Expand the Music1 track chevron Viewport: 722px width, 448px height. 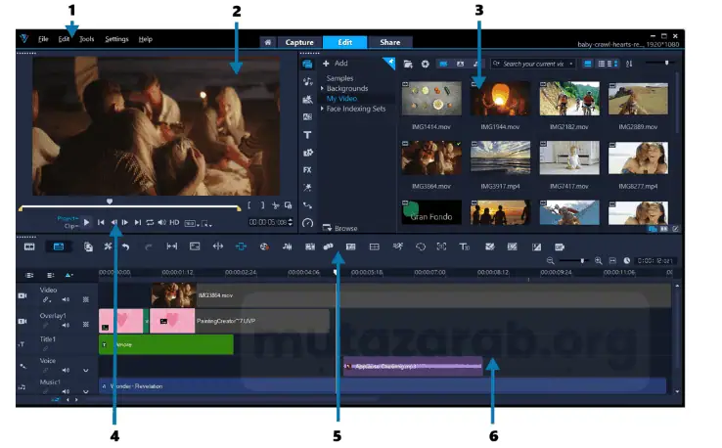(x=86, y=391)
